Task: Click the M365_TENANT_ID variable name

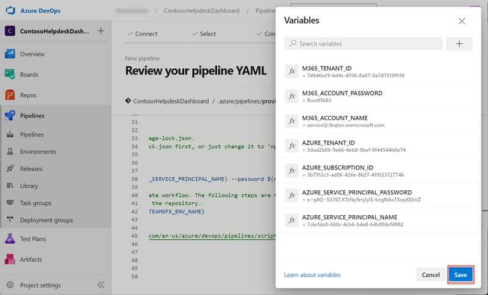Action: [x=327, y=68]
